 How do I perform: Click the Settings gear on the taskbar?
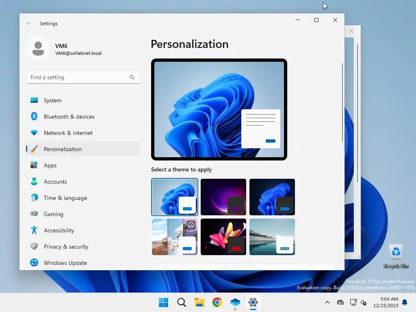pyautogui.click(x=253, y=302)
